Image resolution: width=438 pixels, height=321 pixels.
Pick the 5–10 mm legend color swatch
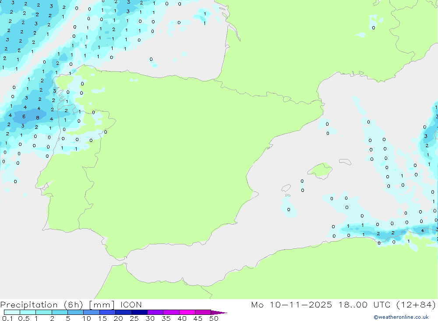pos(75,312)
